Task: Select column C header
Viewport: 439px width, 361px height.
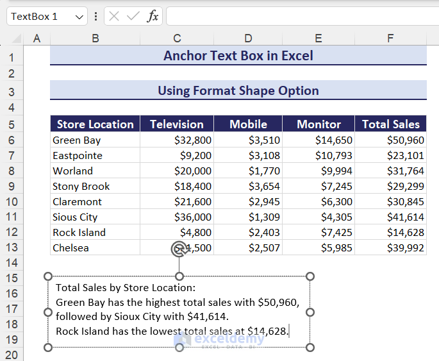Action: [177, 38]
